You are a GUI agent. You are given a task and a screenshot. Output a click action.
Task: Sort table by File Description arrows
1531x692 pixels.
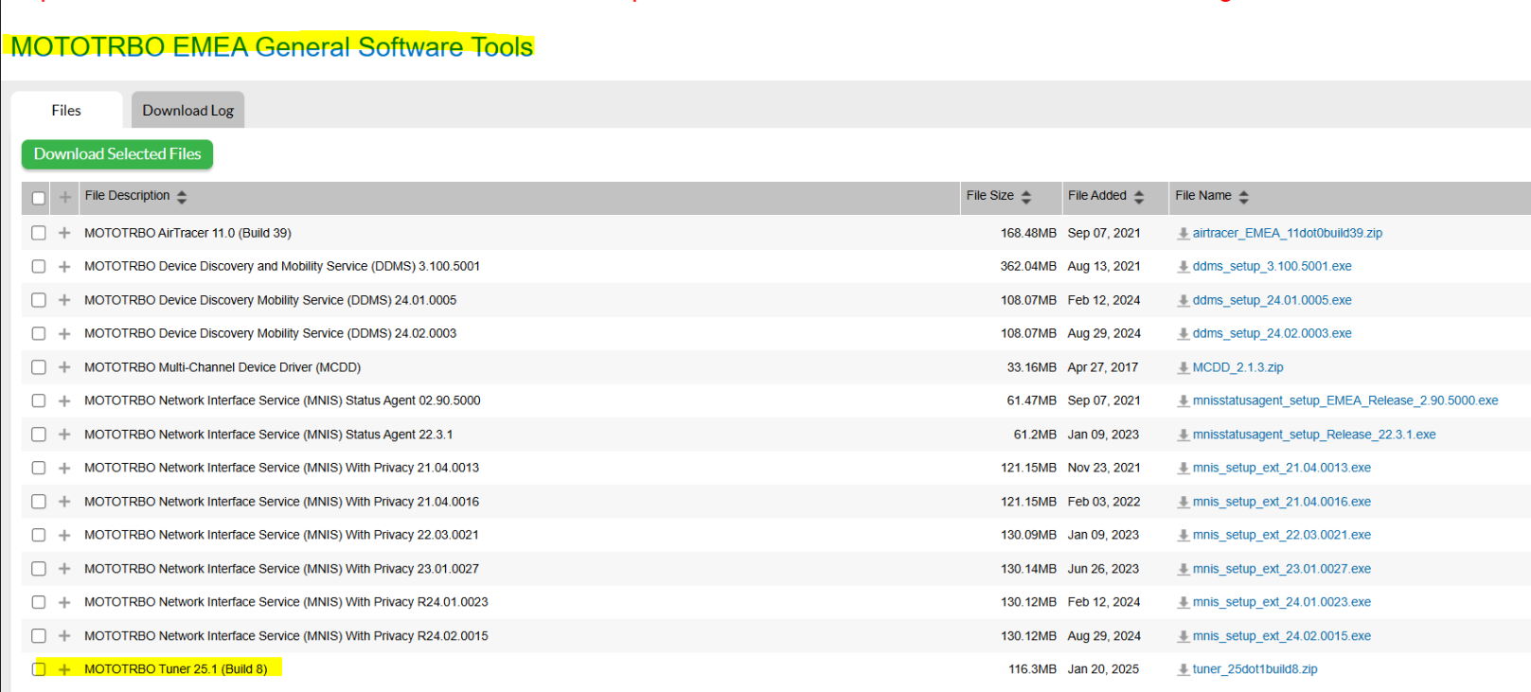(x=182, y=197)
